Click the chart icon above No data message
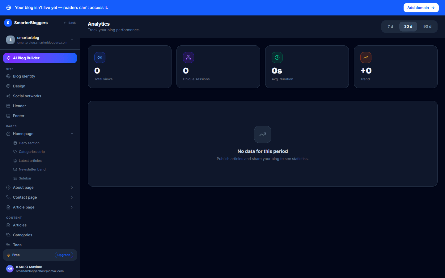The height and width of the screenshot is (278, 445). click(263, 134)
